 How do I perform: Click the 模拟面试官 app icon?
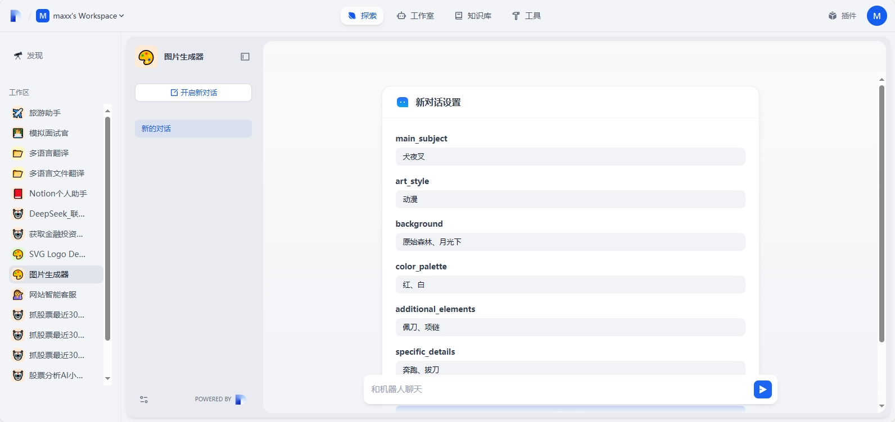pyautogui.click(x=18, y=133)
